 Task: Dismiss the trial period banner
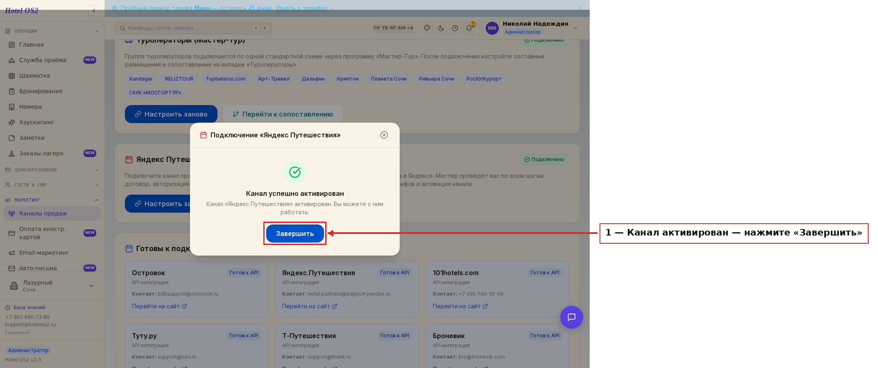pyautogui.click(x=580, y=8)
